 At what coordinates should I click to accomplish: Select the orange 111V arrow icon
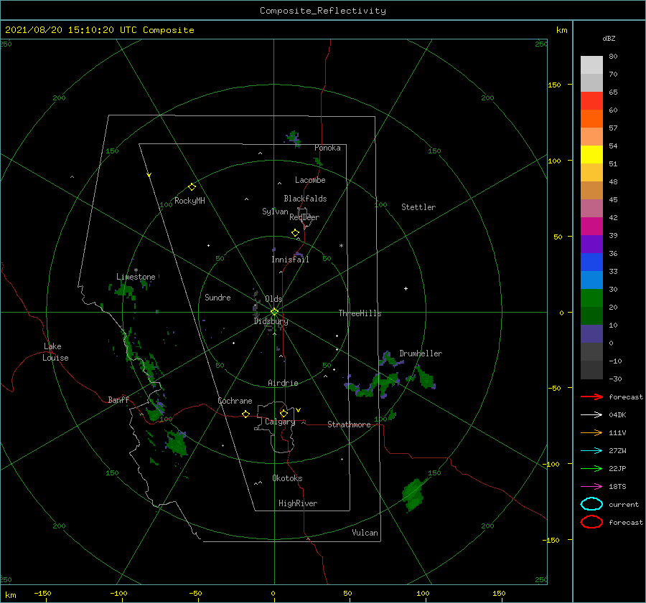click(591, 432)
